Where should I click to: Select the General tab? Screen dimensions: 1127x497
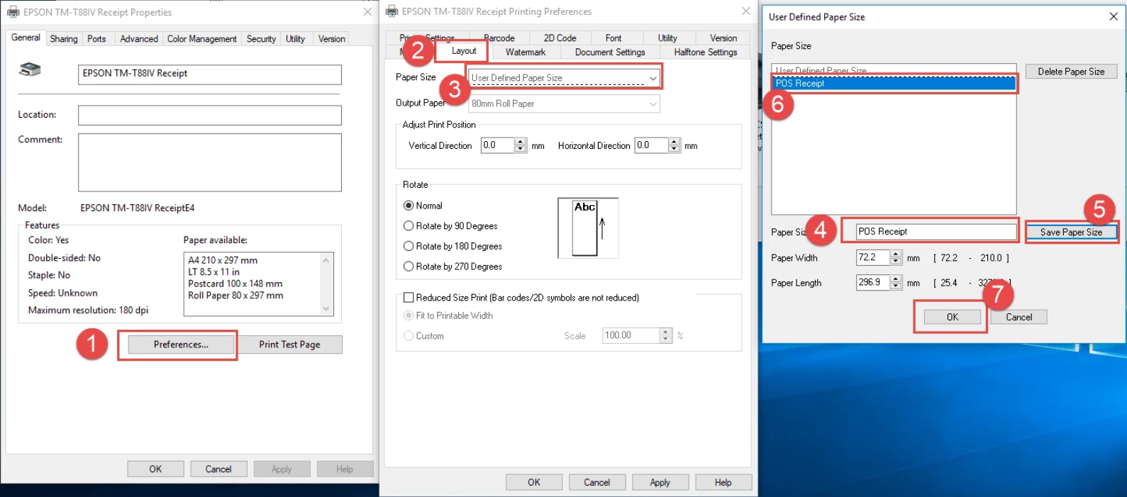[x=26, y=38]
